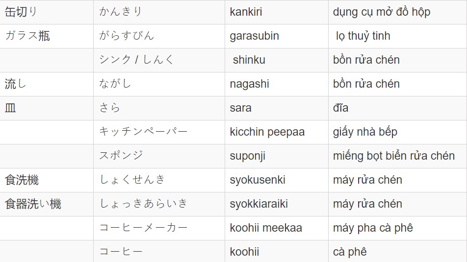This screenshot has height=262, width=467.
Task: Click the romaji word suponji
Action: [x=248, y=156]
